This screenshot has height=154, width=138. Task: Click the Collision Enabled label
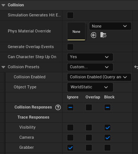coord(30,77)
